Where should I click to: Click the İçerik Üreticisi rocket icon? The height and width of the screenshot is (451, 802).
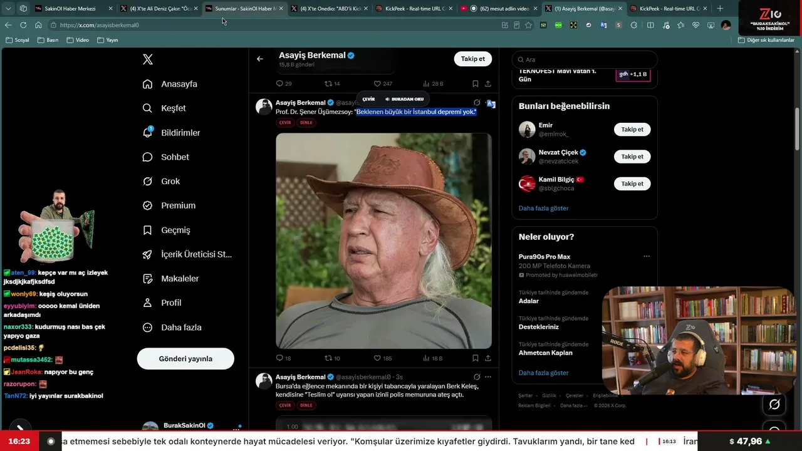tap(147, 254)
